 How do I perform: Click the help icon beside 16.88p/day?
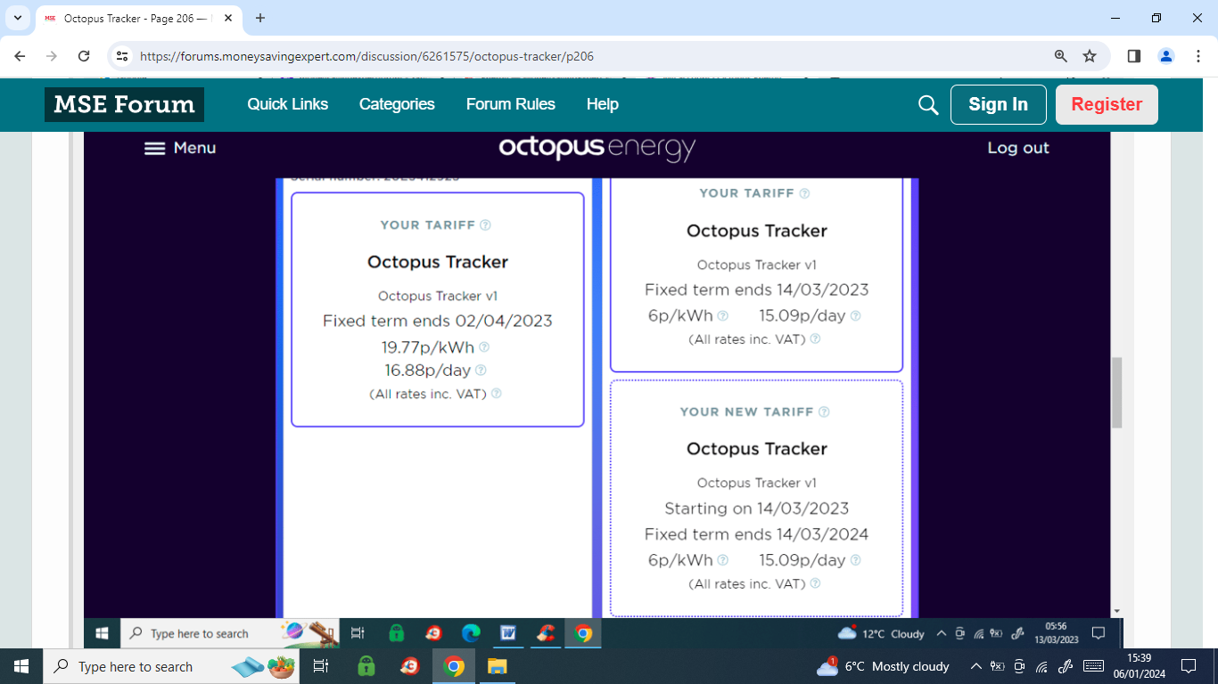tap(481, 370)
